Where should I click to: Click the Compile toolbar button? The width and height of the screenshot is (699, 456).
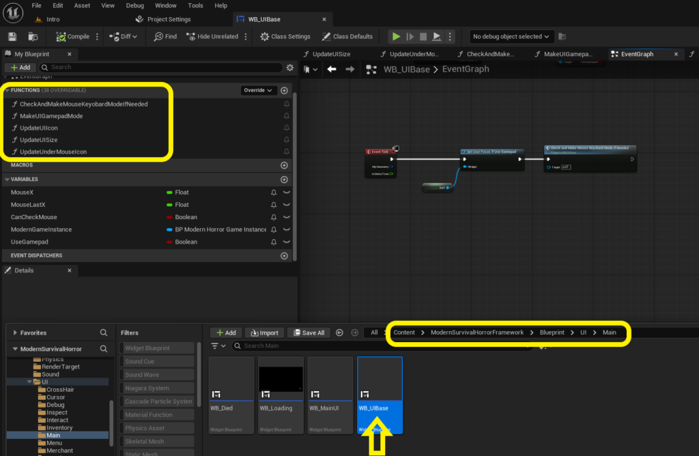(x=72, y=37)
